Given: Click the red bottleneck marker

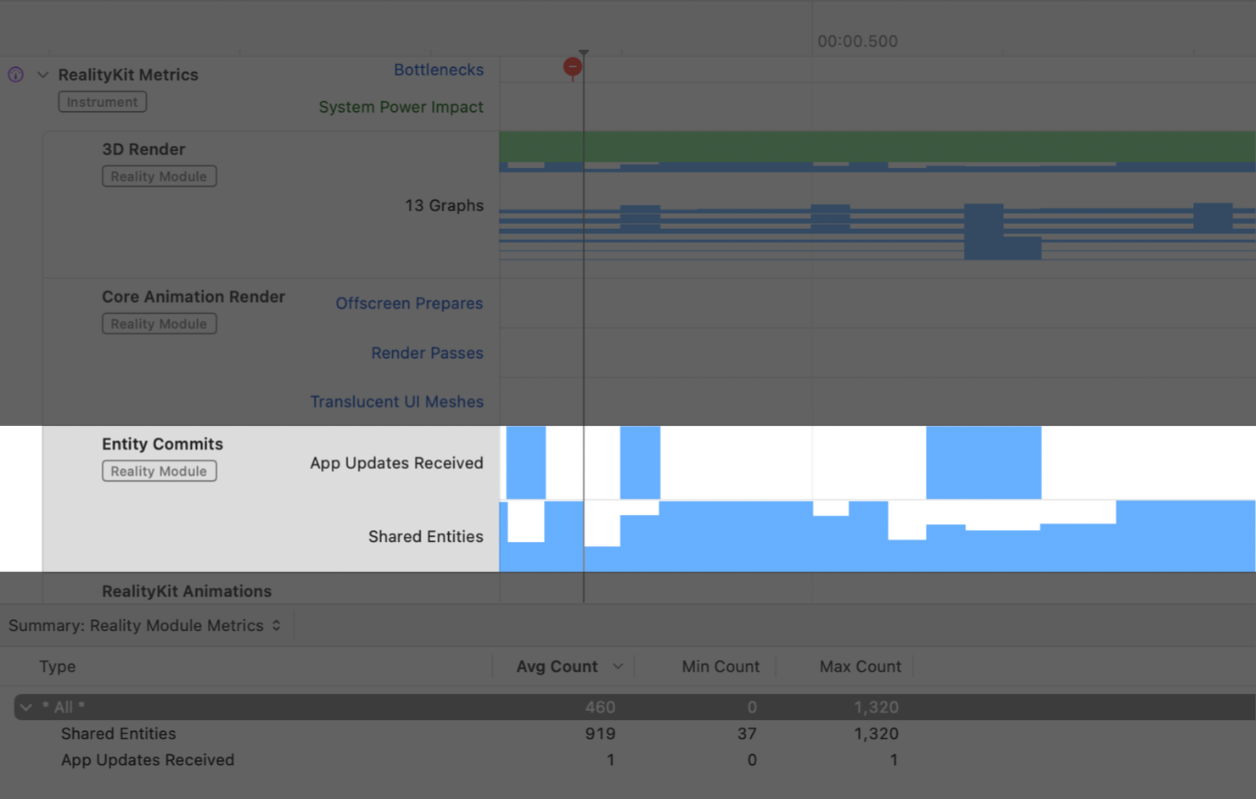Looking at the screenshot, I should [x=573, y=67].
